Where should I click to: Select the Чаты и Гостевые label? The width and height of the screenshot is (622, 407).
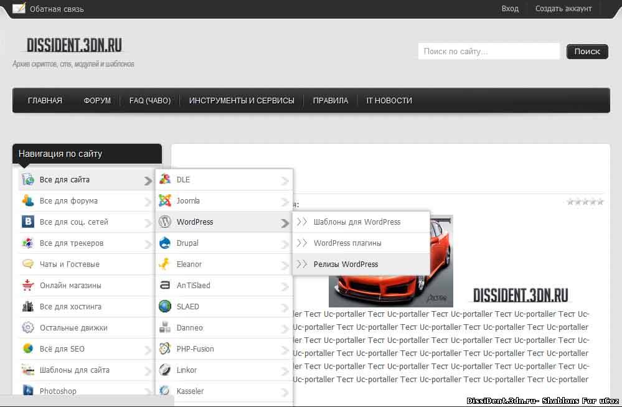(x=69, y=264)
